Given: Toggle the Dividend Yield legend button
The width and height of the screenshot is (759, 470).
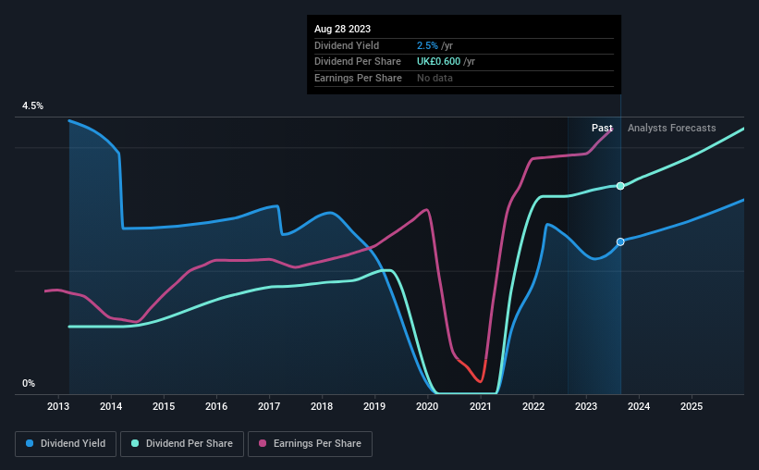Looking at the screenshot, I should pos(66,444).
